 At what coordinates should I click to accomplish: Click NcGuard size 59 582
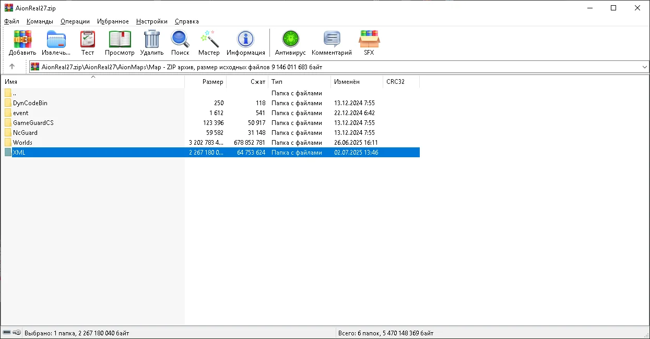pos(214,133)
